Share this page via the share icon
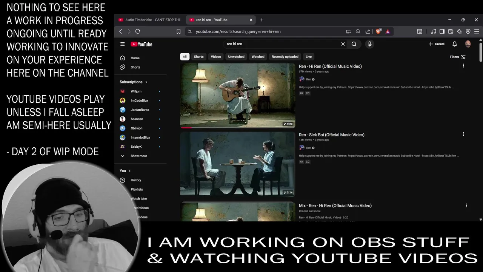The width and height of the screenshot is (483, 272). [x=368, y=32]
